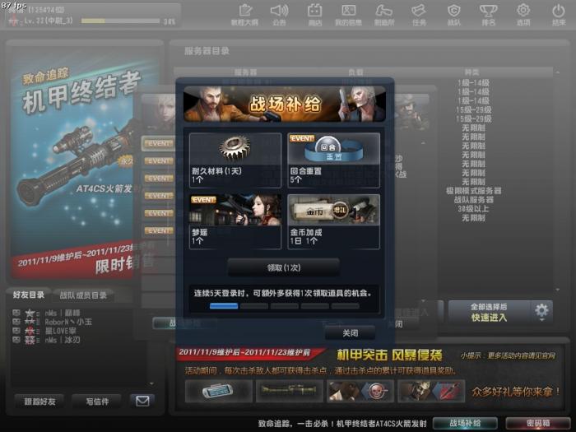
Task: Switch to the 好友目录 friends tab
Action: coord(29,295)
